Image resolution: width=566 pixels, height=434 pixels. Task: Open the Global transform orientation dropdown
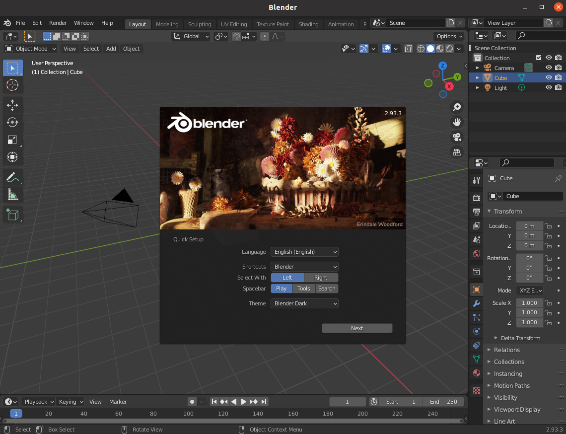tap(191, 36)
